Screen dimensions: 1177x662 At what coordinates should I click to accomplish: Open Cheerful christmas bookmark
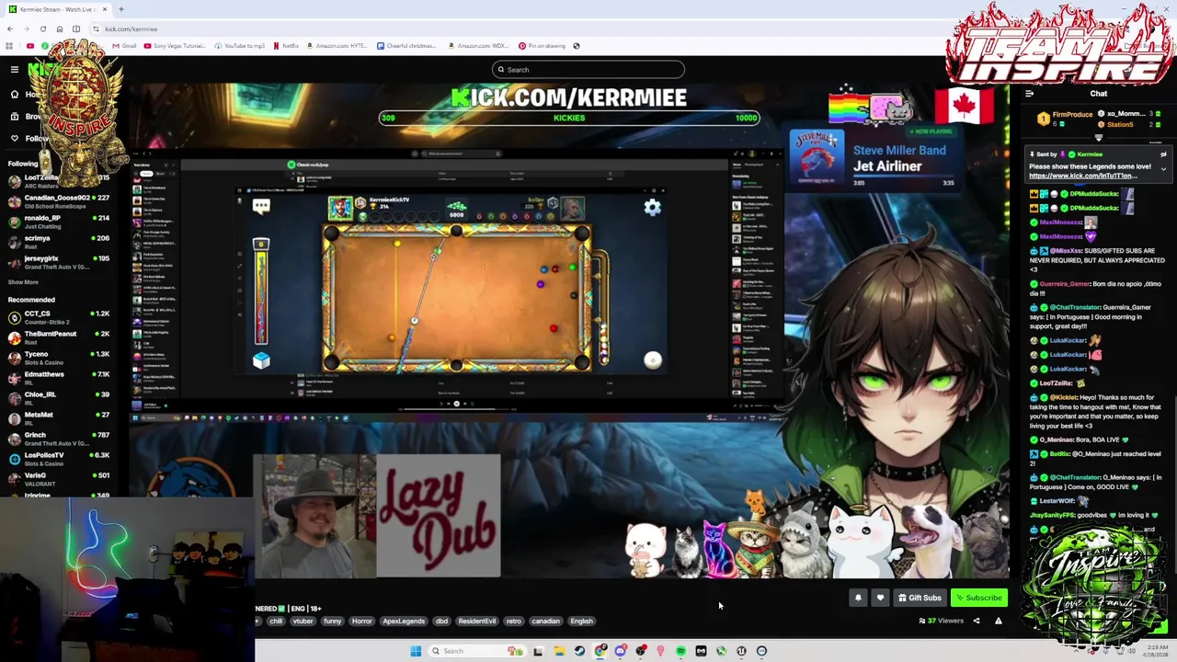[406, 46]
